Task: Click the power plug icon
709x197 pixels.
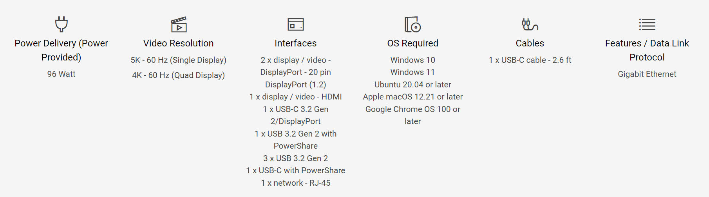Action: tap(61, 24)
